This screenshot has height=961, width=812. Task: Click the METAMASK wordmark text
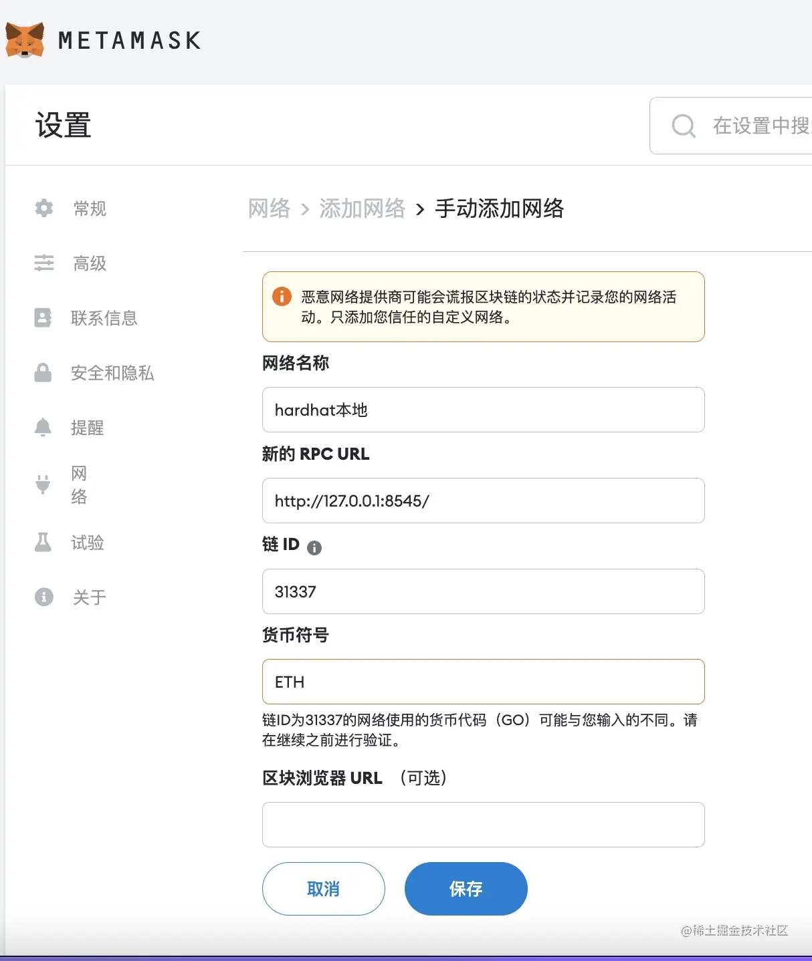tap(130, 41)
